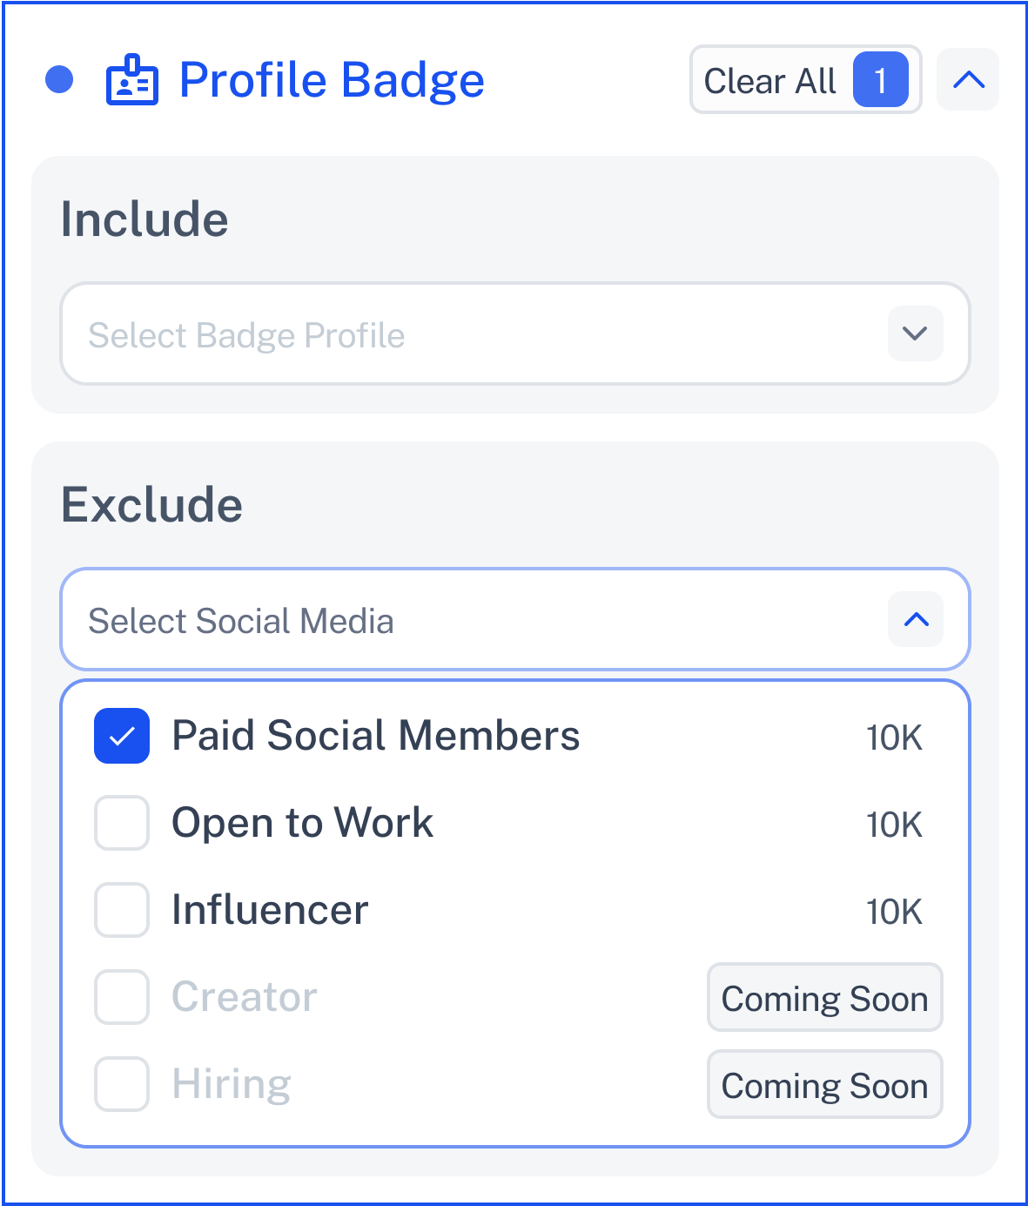Click the Profile Badge ID card icon

pos(132,81)
